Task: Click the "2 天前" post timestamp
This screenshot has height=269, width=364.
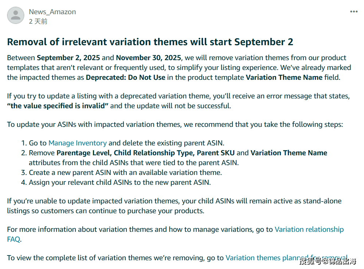Action: click(38, 22)
